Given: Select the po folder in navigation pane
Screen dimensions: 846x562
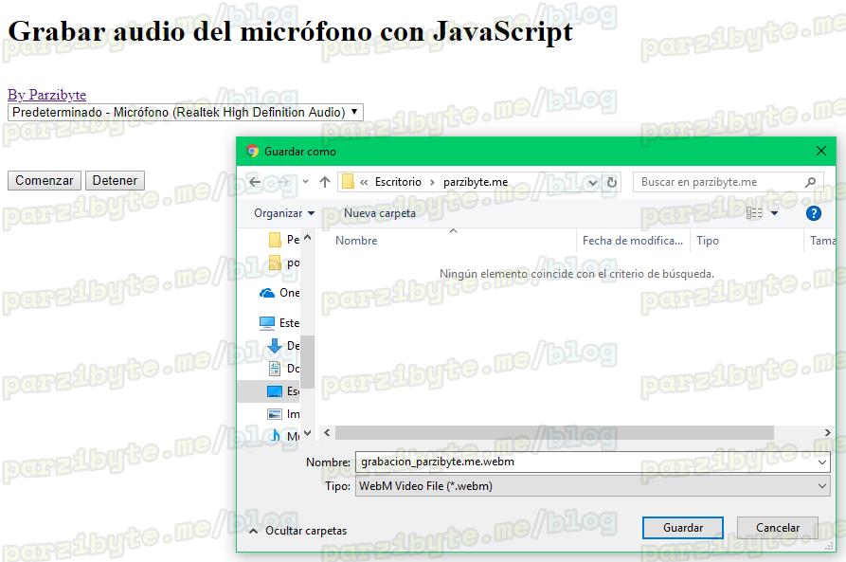Looking at the screenshot, I should click(284, 263).
